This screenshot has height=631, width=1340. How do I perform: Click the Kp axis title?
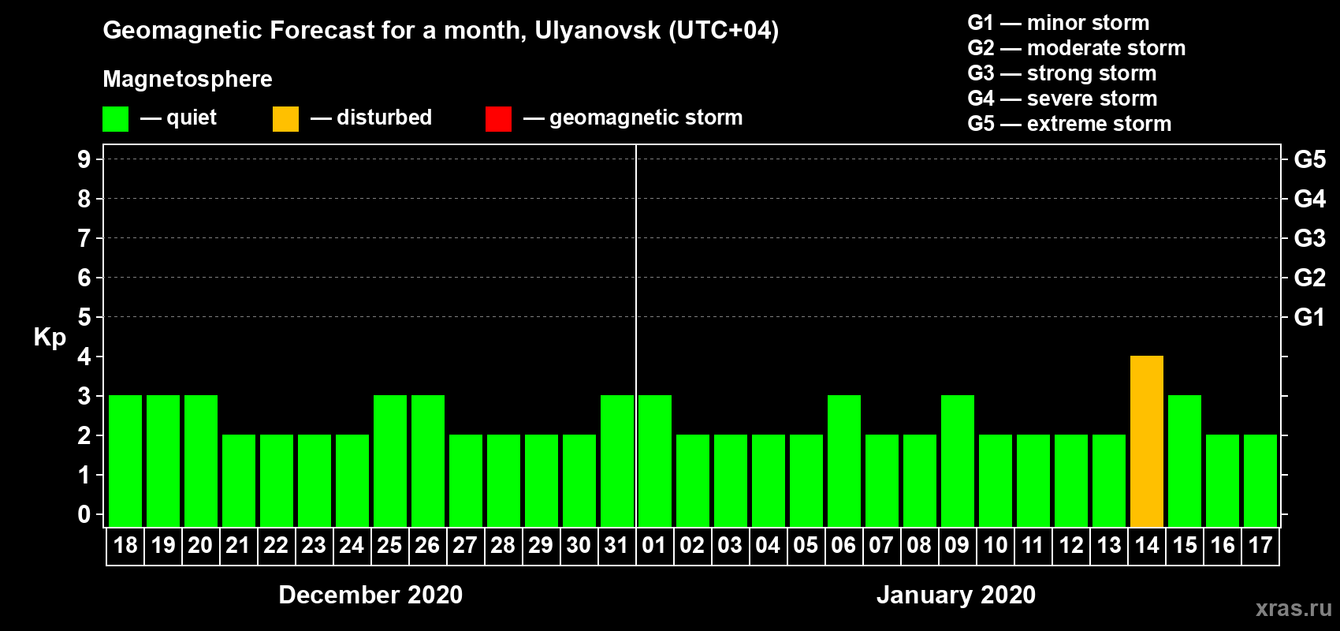[x=50, y=338]
